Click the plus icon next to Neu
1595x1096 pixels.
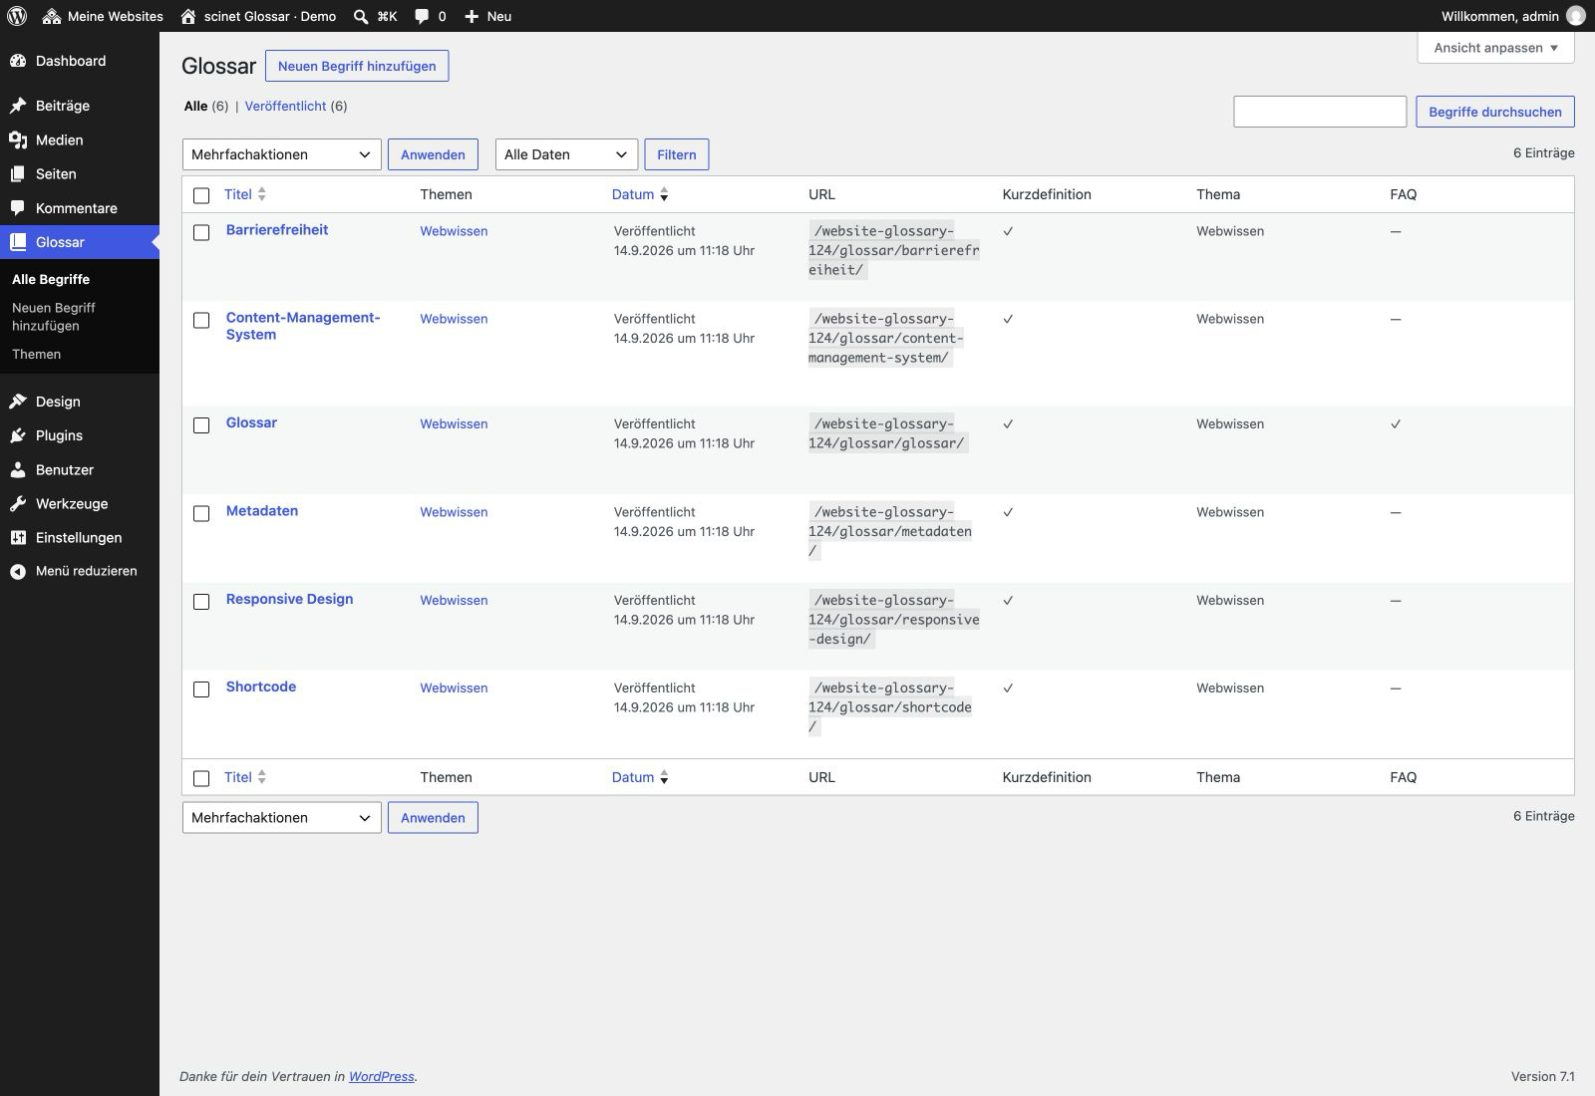pyautogui.click(x=473, y=16)
